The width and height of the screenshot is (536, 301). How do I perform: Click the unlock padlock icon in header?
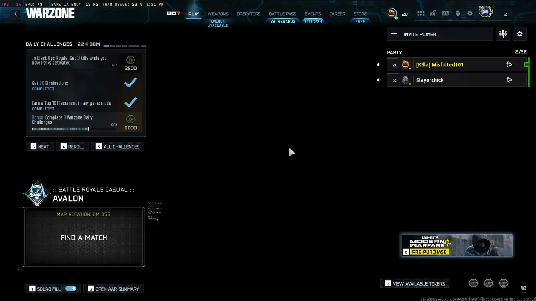click(433, 13)
